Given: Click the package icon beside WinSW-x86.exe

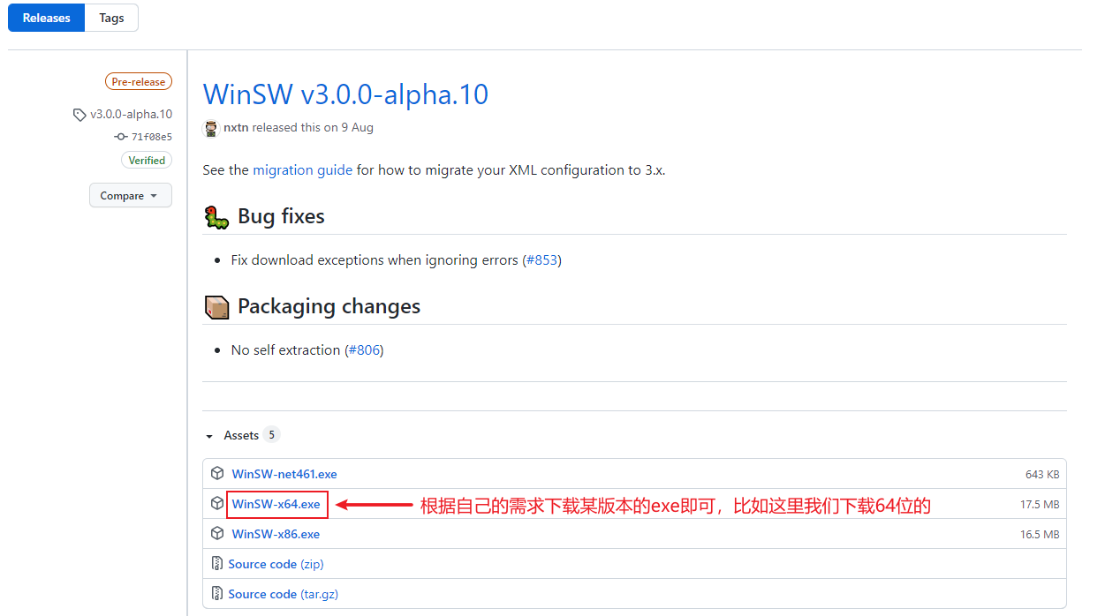Looking at the screenshot, I should tap(218, 534).
